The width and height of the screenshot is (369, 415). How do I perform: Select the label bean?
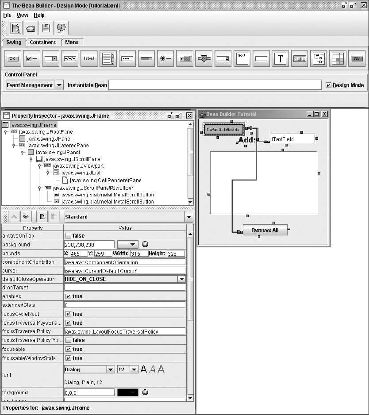pyautogui.click(x=89, y=58)
